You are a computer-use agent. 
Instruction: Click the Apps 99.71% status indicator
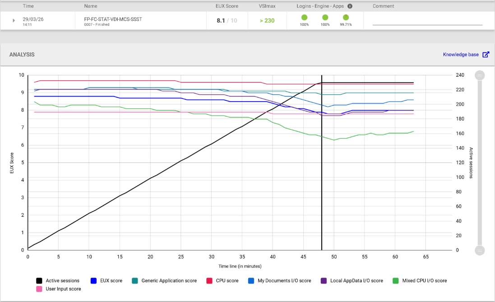click(346, 17)
